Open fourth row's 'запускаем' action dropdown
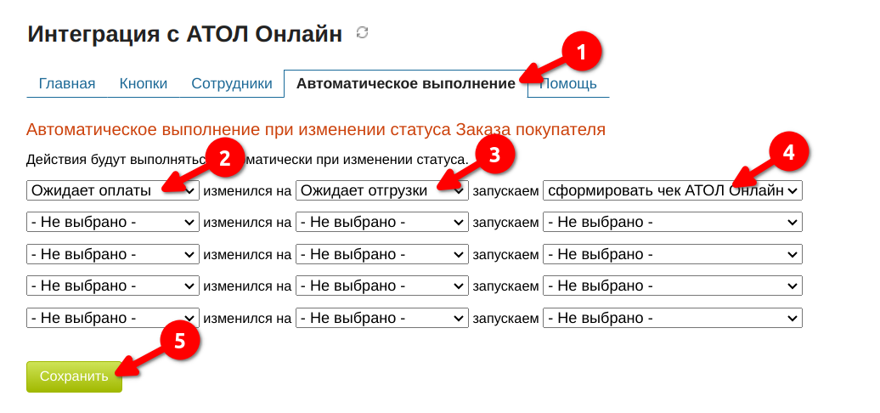 673,286
